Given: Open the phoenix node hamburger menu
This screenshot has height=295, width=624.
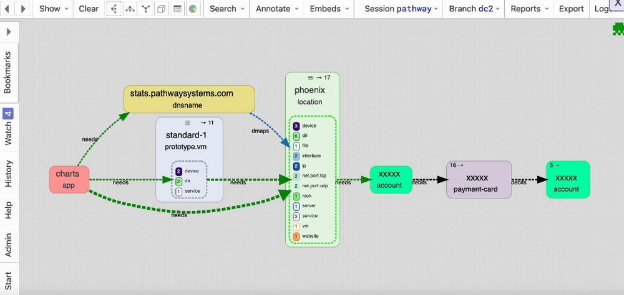Looking at the screenshot, I should (311, 77).
